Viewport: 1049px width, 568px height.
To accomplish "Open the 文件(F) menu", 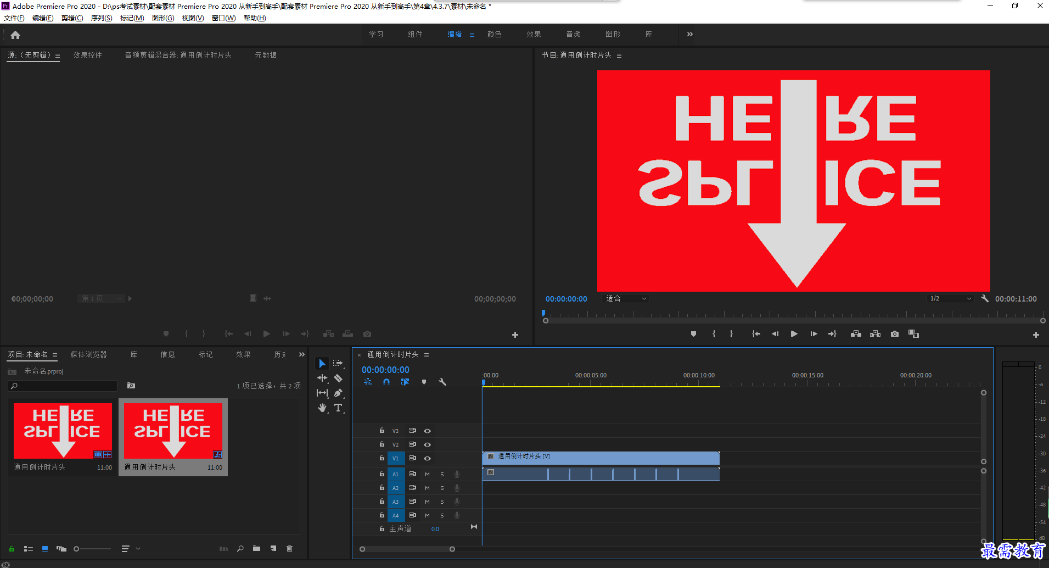I will [x=14, y=18].
